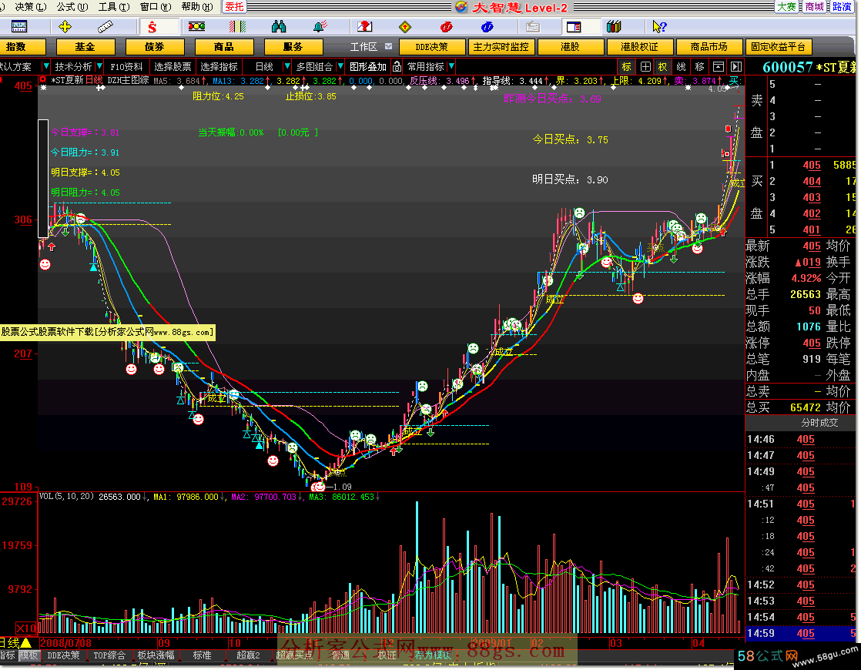This screenshot has width=861, height=670.
Task: Switch to the TOP综合 bottom tab
Action: click(x=109, y=655)
